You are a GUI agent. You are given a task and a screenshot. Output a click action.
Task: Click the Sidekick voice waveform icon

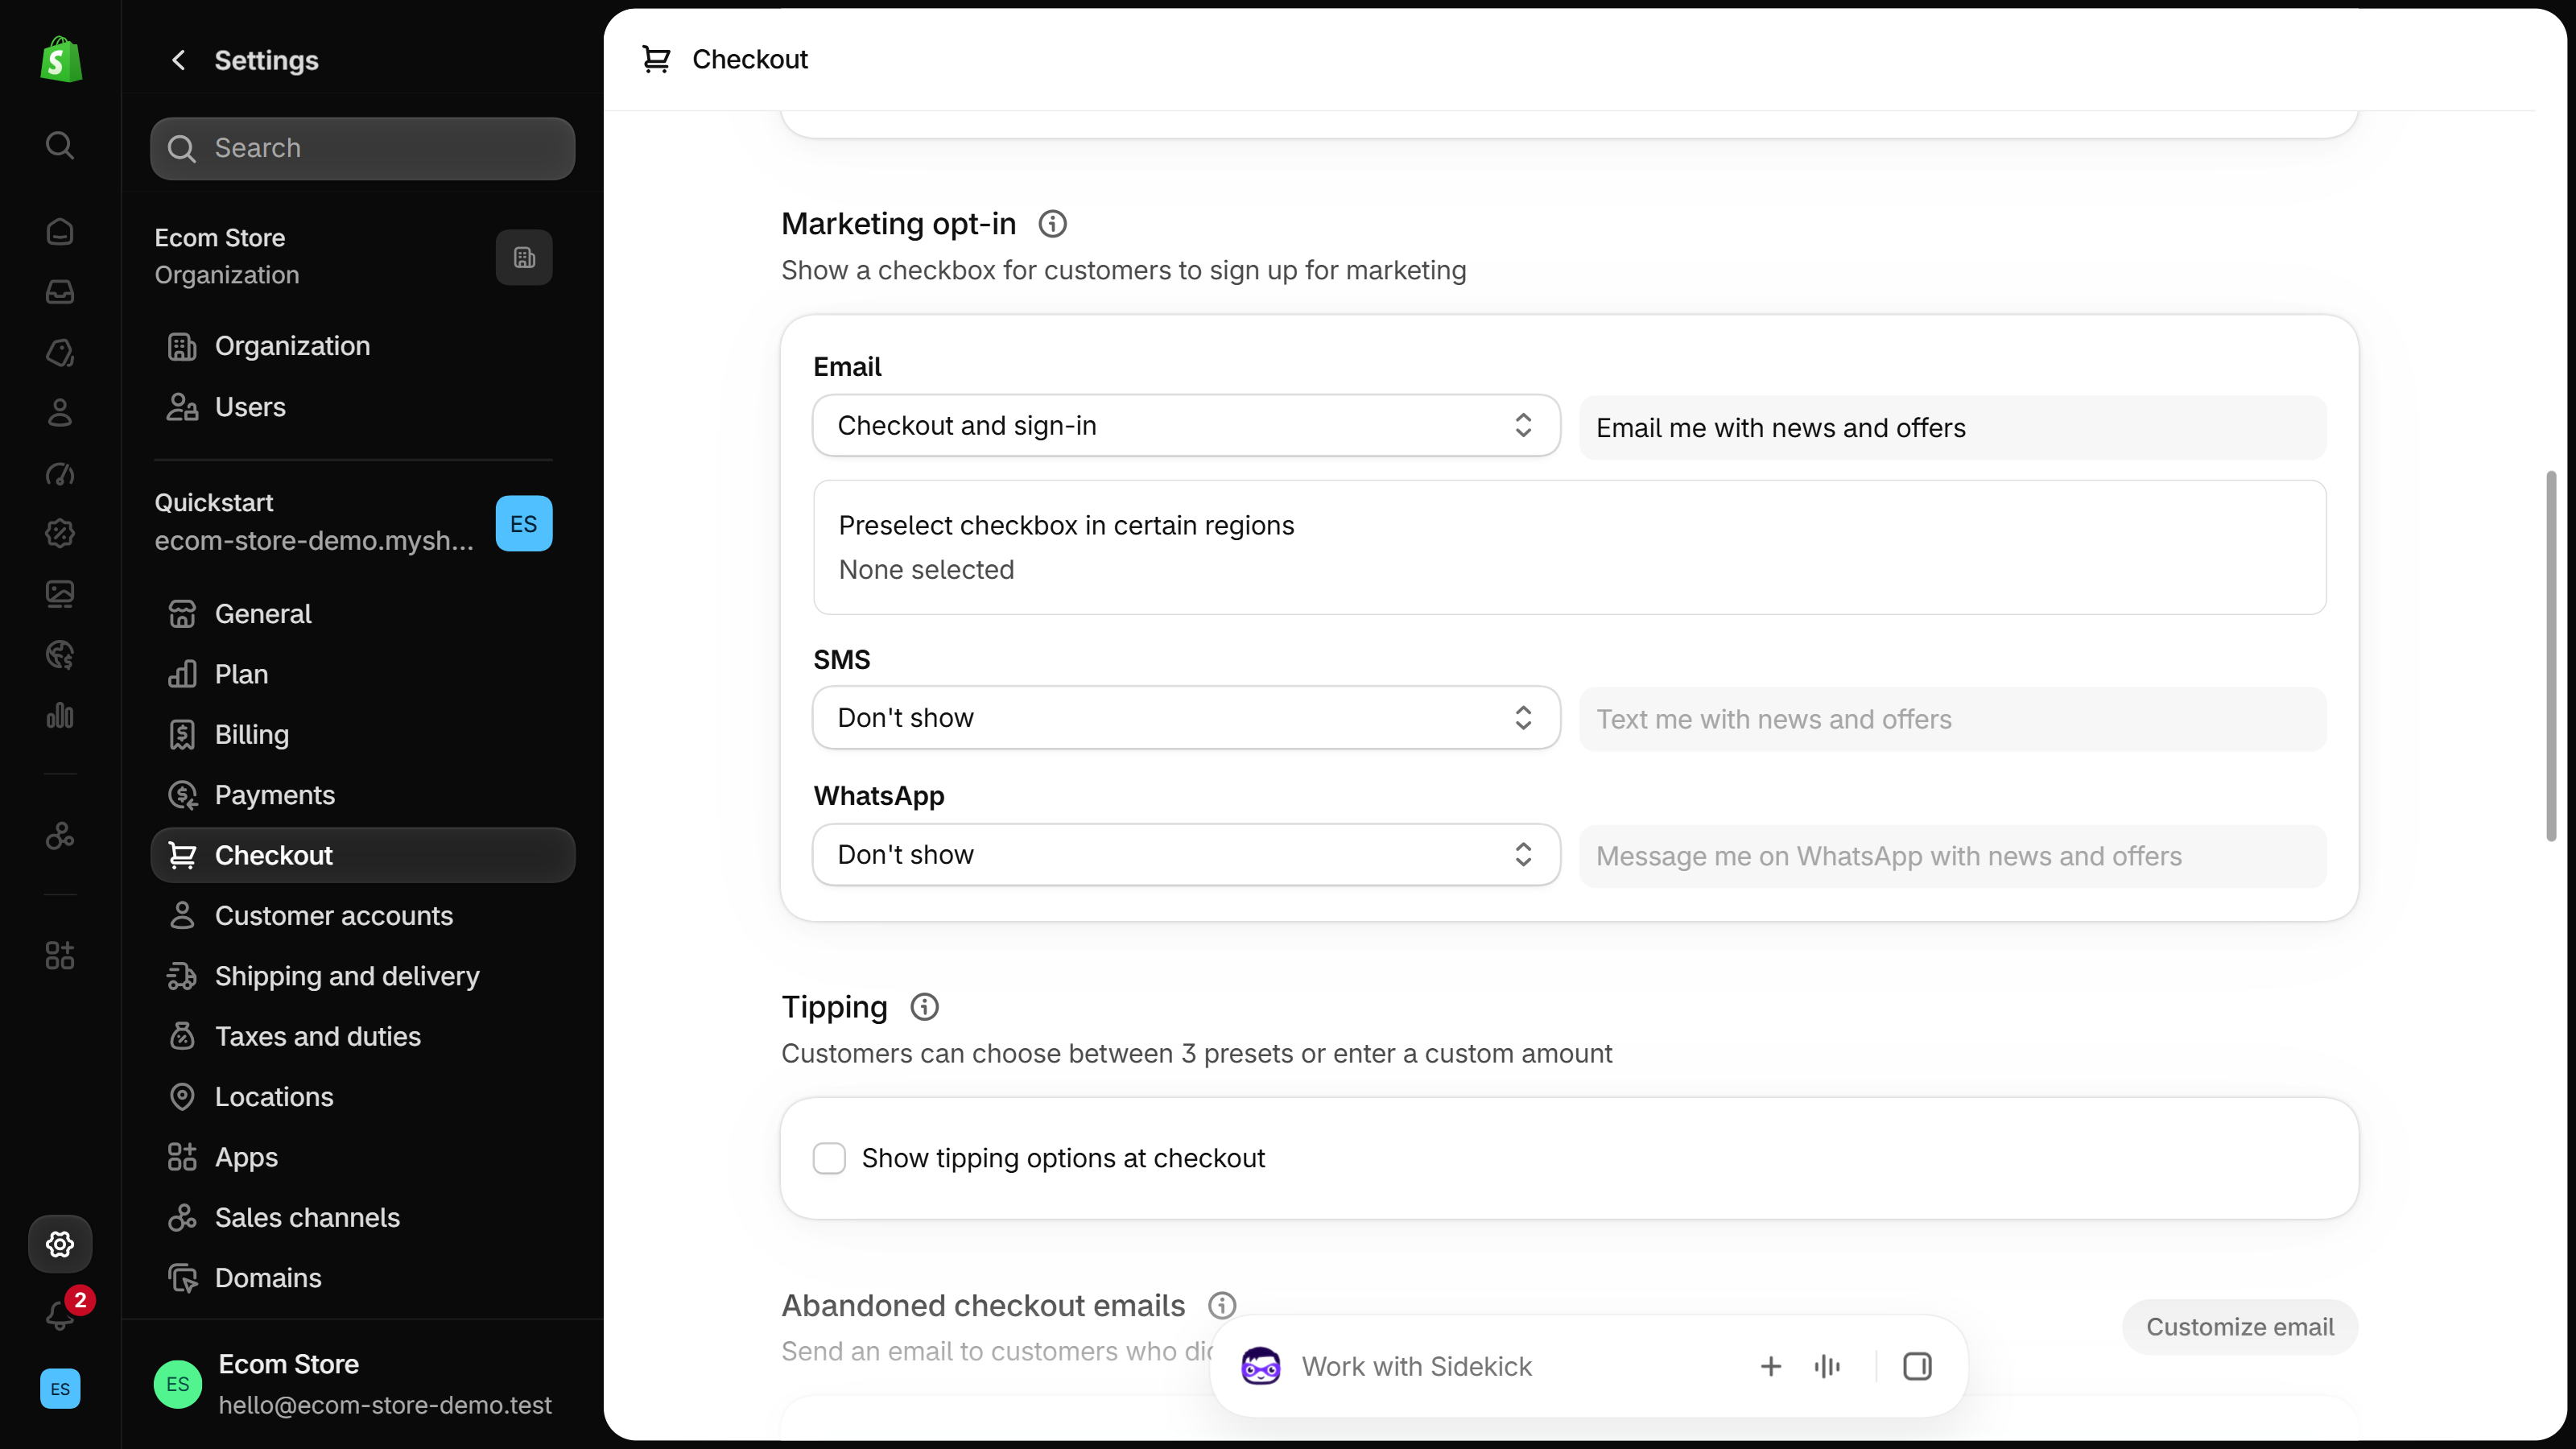coord(1827,1367)
